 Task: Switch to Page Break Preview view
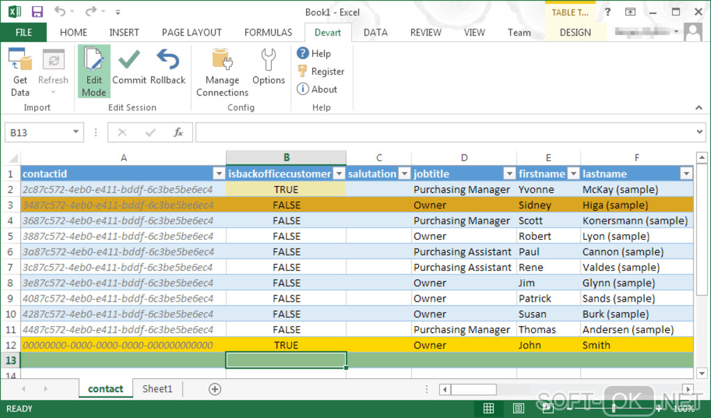tap(549, 408)
